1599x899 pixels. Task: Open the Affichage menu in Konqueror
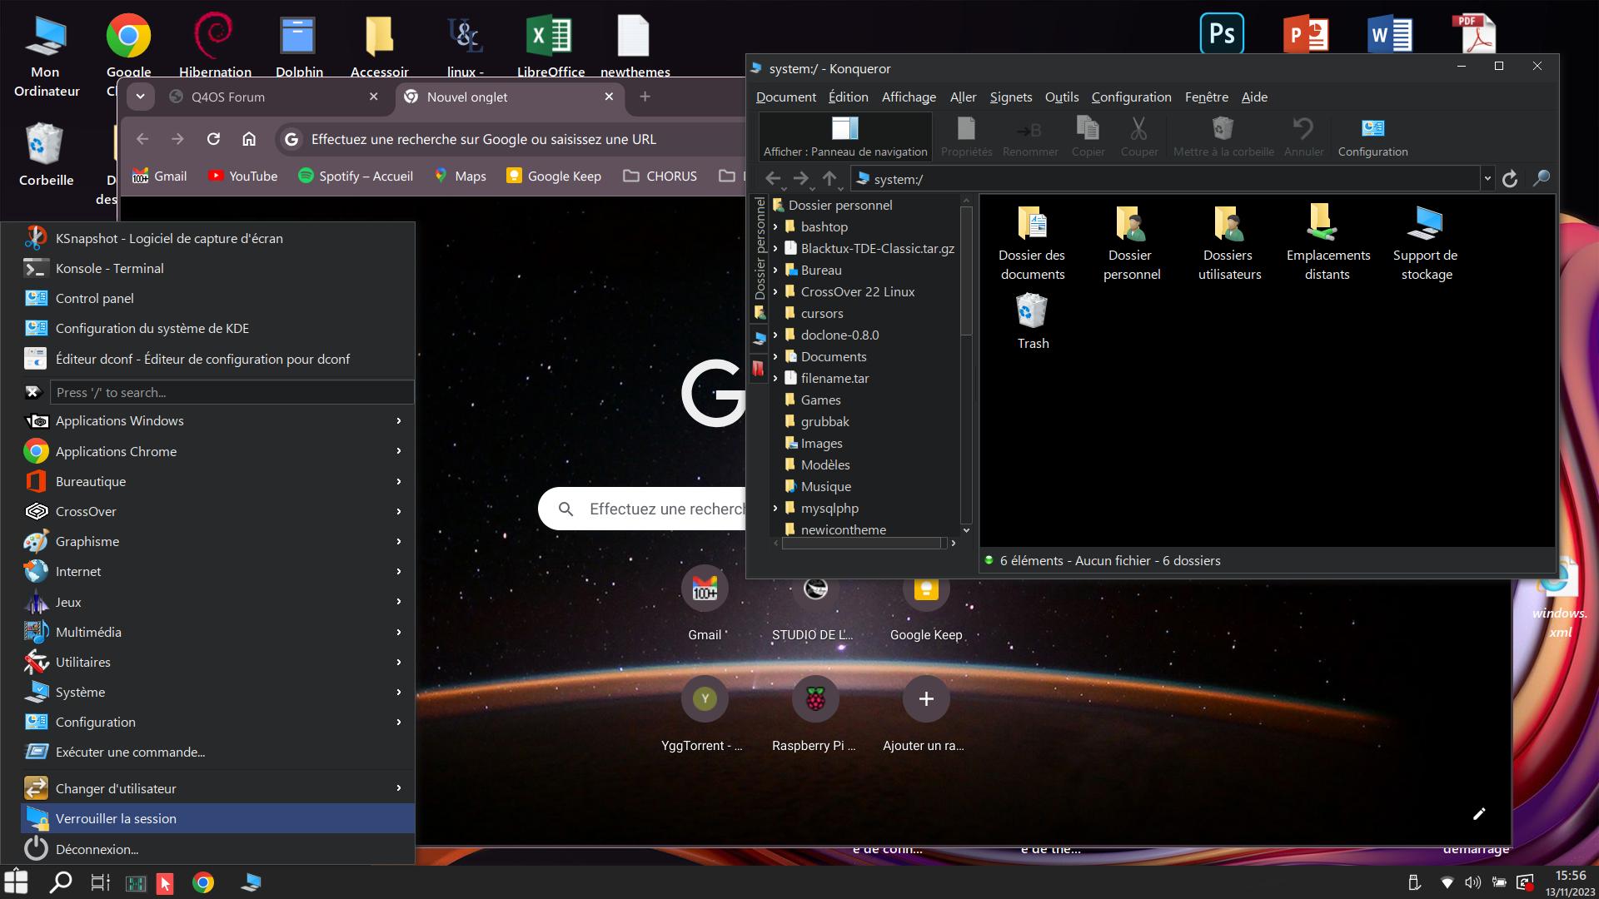pyautogui.click(x=909, y=97)
